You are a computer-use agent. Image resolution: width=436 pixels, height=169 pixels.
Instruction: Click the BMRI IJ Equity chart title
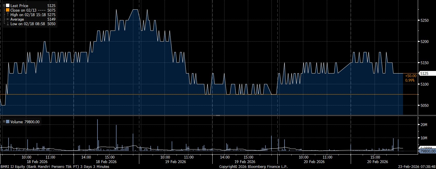[x=55, y=167]
